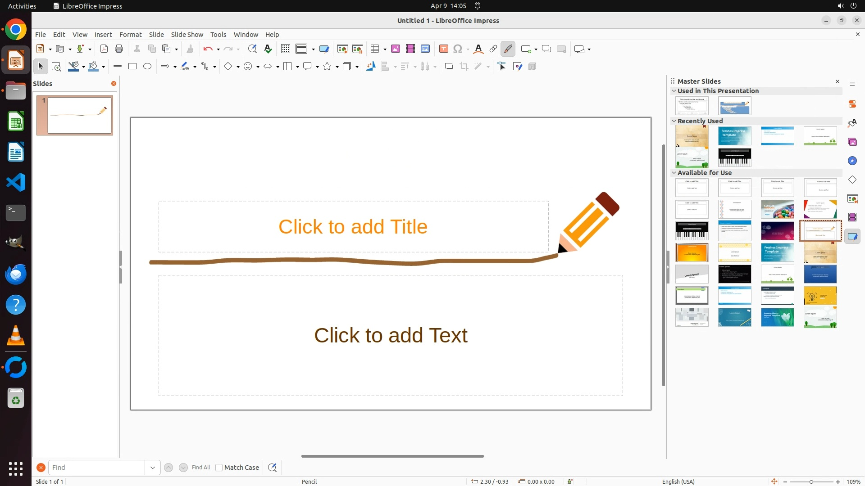Select the Rectangle drawing tool
Viewport: 865px width, 486px height.
pos(132,67)
